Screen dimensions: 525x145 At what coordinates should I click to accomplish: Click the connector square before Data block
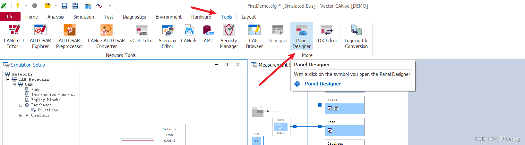320,126
